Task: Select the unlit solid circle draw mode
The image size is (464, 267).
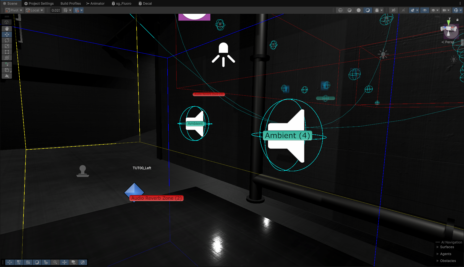Action: [x=359, y=10]
